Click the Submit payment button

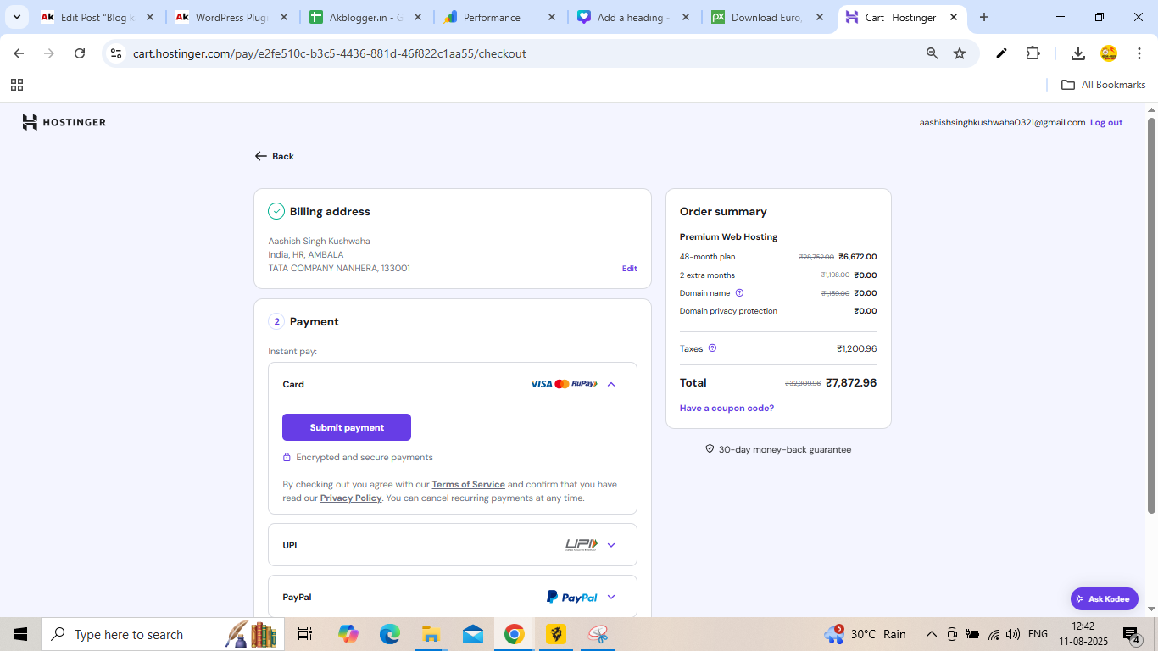347,427
